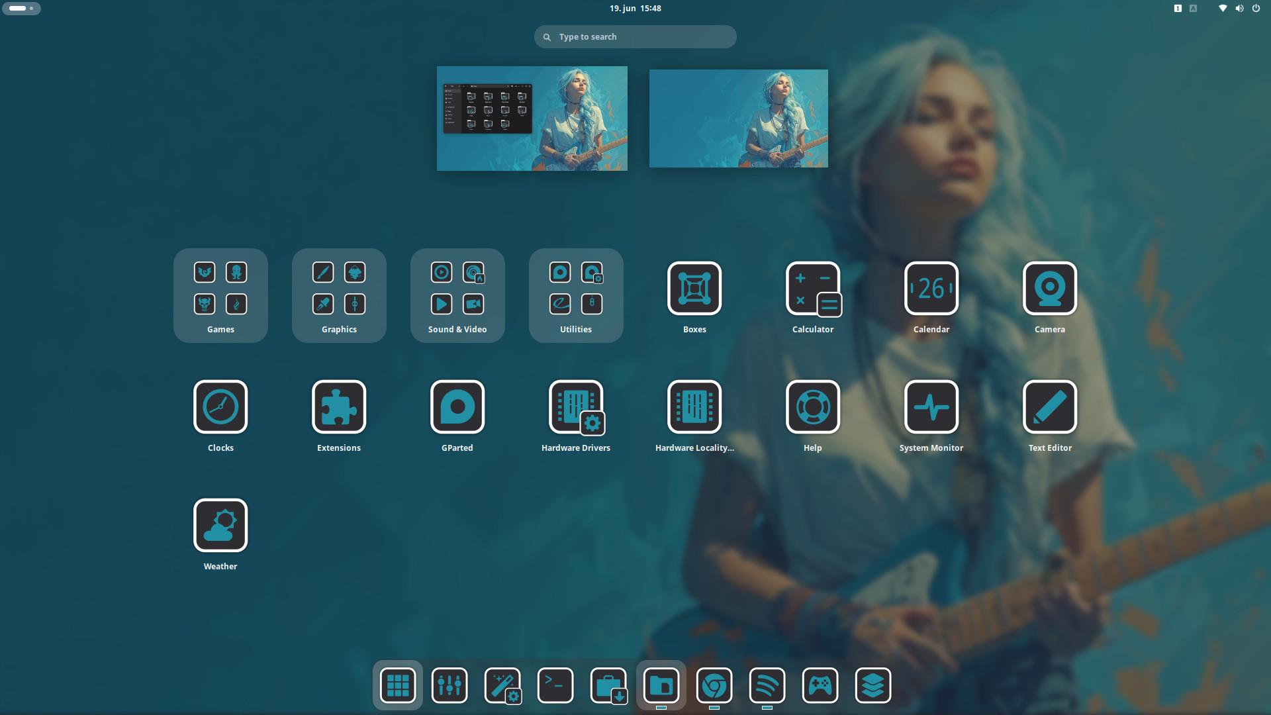Focus the Type to search field
The image size is (1271, 715).
(635, 37)
